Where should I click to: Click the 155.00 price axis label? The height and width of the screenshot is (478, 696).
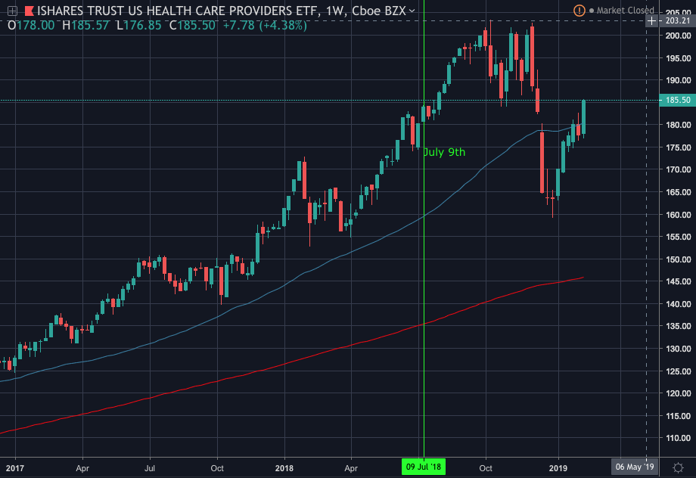[678, 237]
